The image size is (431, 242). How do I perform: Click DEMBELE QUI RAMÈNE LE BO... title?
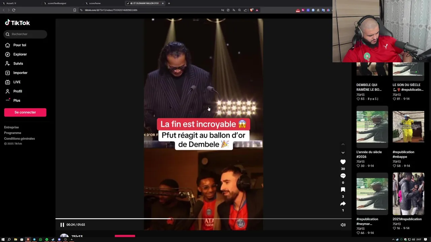click(x=369, y=87)
